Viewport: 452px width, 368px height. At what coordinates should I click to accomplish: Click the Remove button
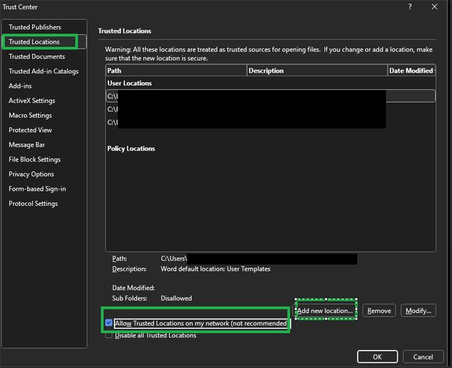pos(379,310)
